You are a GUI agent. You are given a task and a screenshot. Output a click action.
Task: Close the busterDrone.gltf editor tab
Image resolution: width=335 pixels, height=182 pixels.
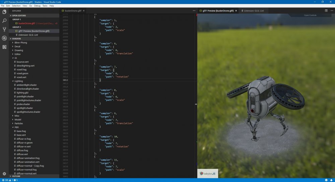coord(84,11)
